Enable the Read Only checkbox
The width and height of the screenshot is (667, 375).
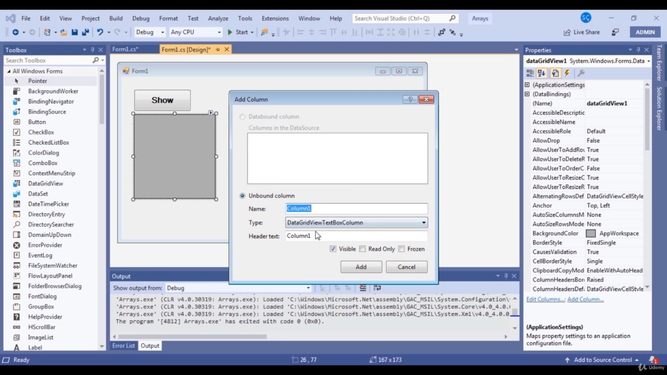(363, 249)
